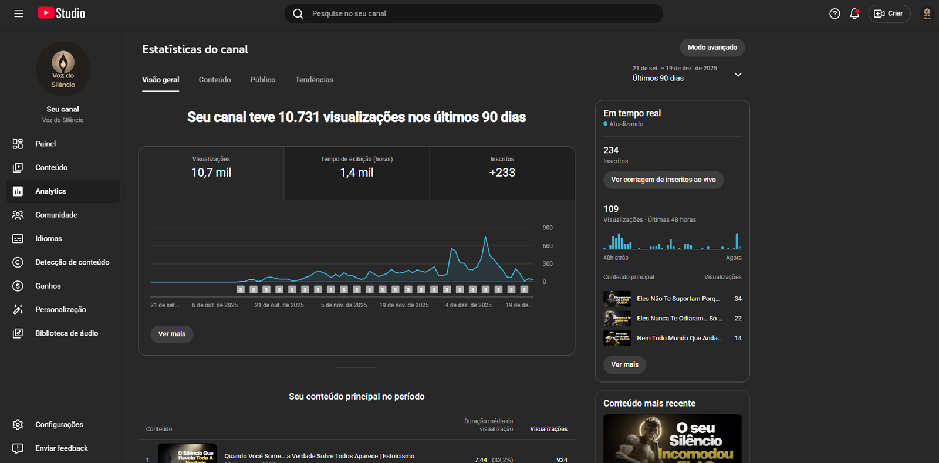
Task: Click the search magnifier icon
Action: [x=298, y=13]
